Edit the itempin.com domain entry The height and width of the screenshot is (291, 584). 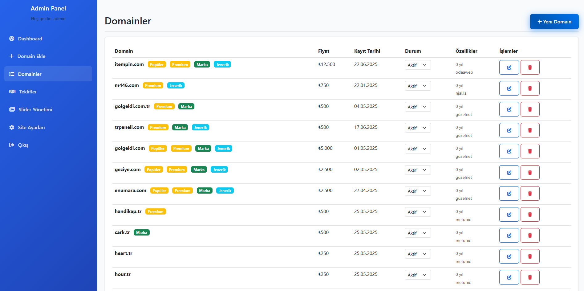(x=509, y=67)
